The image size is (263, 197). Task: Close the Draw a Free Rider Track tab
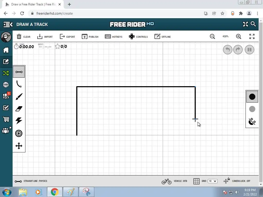[60, 5]
